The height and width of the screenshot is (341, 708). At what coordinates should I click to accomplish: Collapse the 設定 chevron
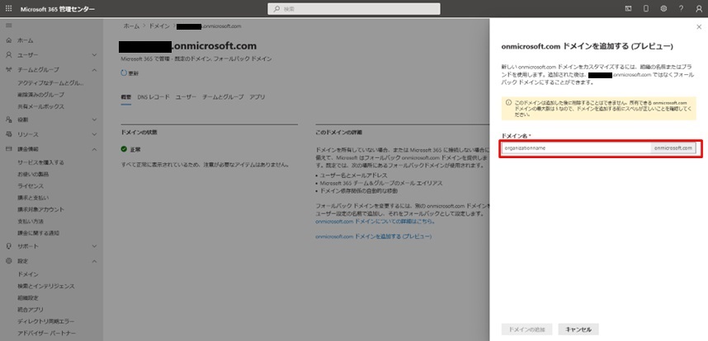pos(94,261)
